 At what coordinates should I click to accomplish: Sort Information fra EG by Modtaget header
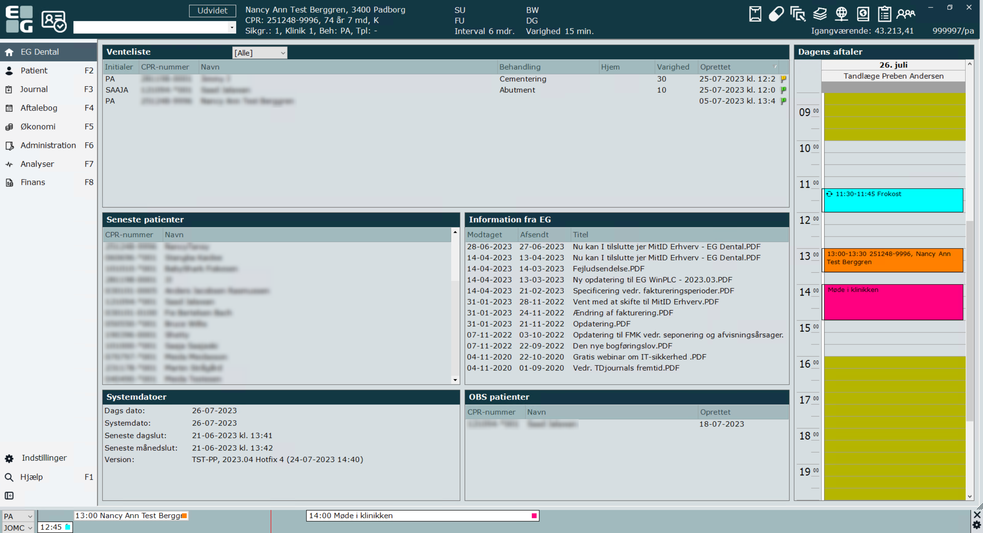coord(491,235)
